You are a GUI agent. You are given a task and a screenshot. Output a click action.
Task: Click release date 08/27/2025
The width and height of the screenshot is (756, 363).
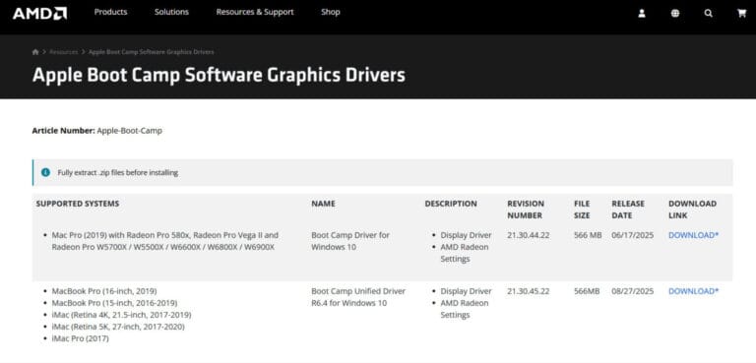tap(633, 291)
